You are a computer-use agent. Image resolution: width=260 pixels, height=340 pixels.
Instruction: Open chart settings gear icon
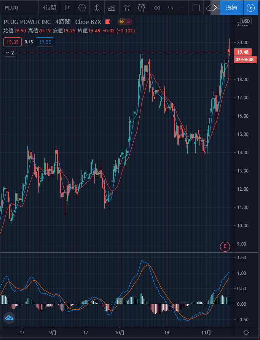(246, 332)
